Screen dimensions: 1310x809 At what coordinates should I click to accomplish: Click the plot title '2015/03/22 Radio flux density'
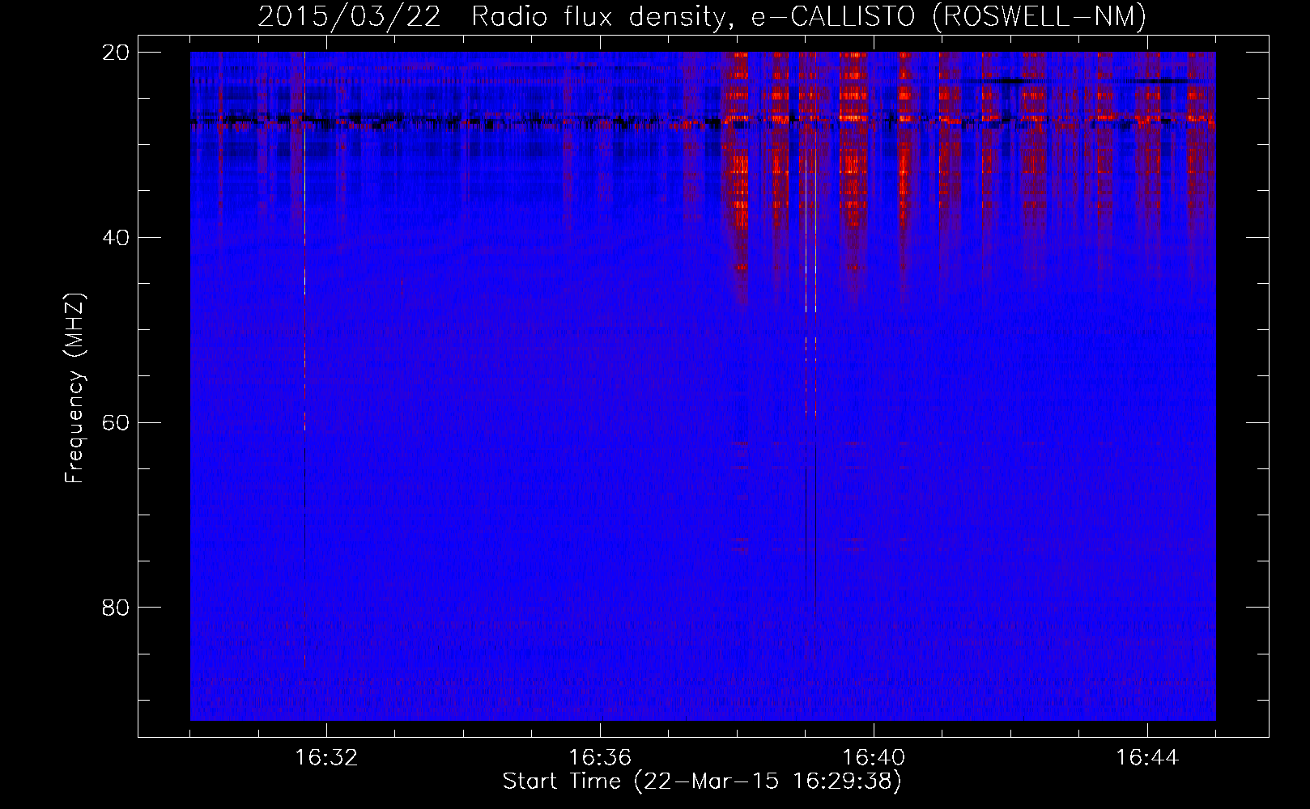pos(702,16)
